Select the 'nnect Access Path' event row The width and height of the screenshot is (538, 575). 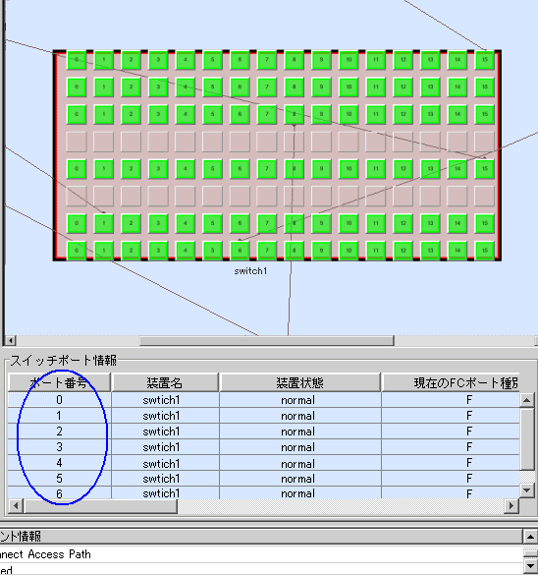pyautogui.click(x=261, y=554)
